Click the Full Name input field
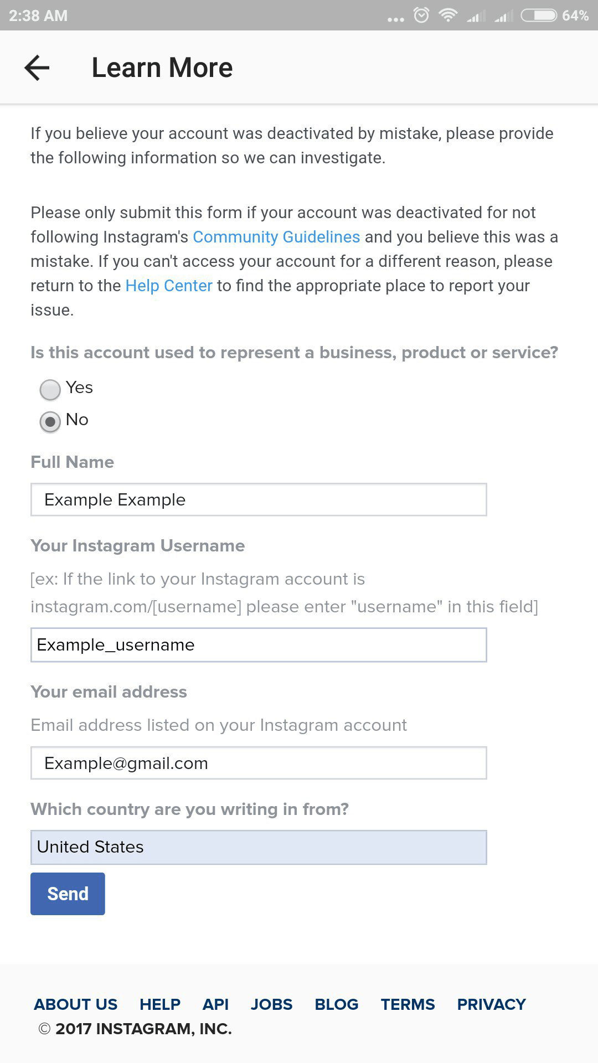Viewport: 598px width, 1063px height. (x=259, y=499)
